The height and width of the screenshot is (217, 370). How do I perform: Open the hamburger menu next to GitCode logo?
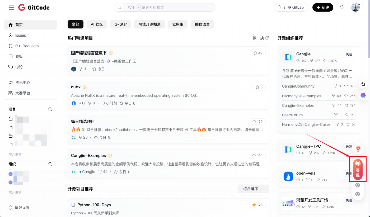click(12, 7)
